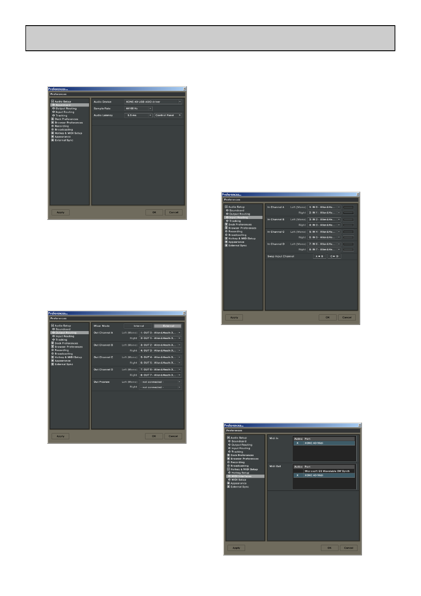Select Output Routing in Input Routing window tree
Image resolution: width=421 pixels, height=596 pixels.
click(x=239, y=214)
